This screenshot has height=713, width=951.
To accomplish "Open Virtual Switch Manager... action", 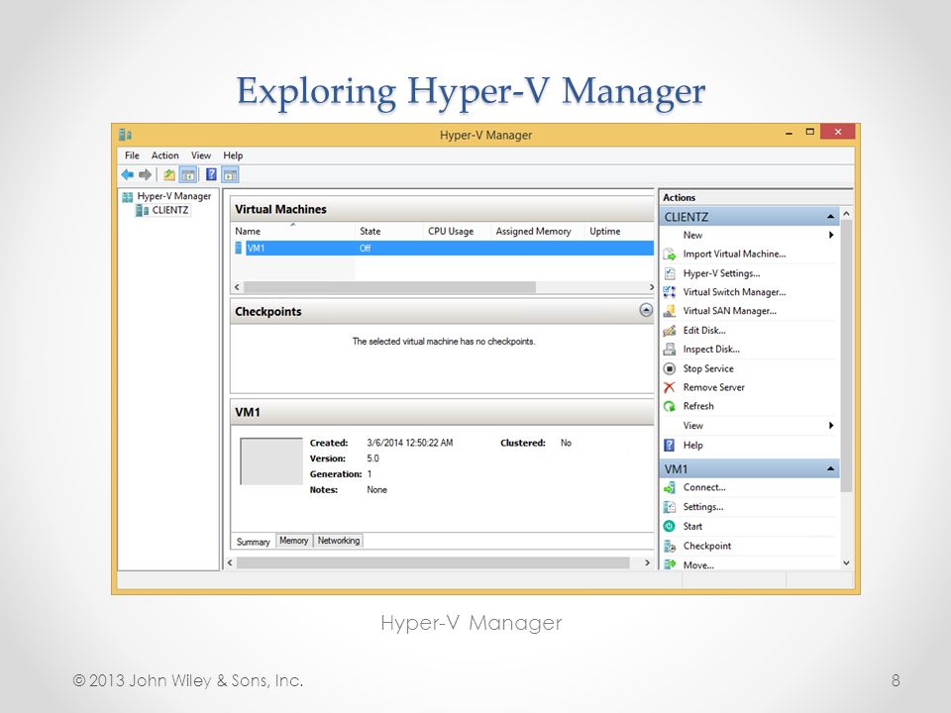I will [x=734, y=292].
